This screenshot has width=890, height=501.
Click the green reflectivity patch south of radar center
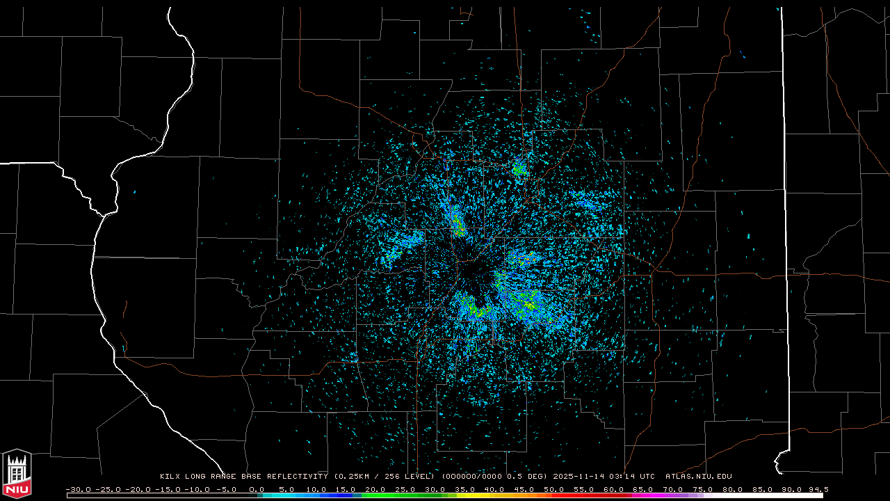coord(474,307)
